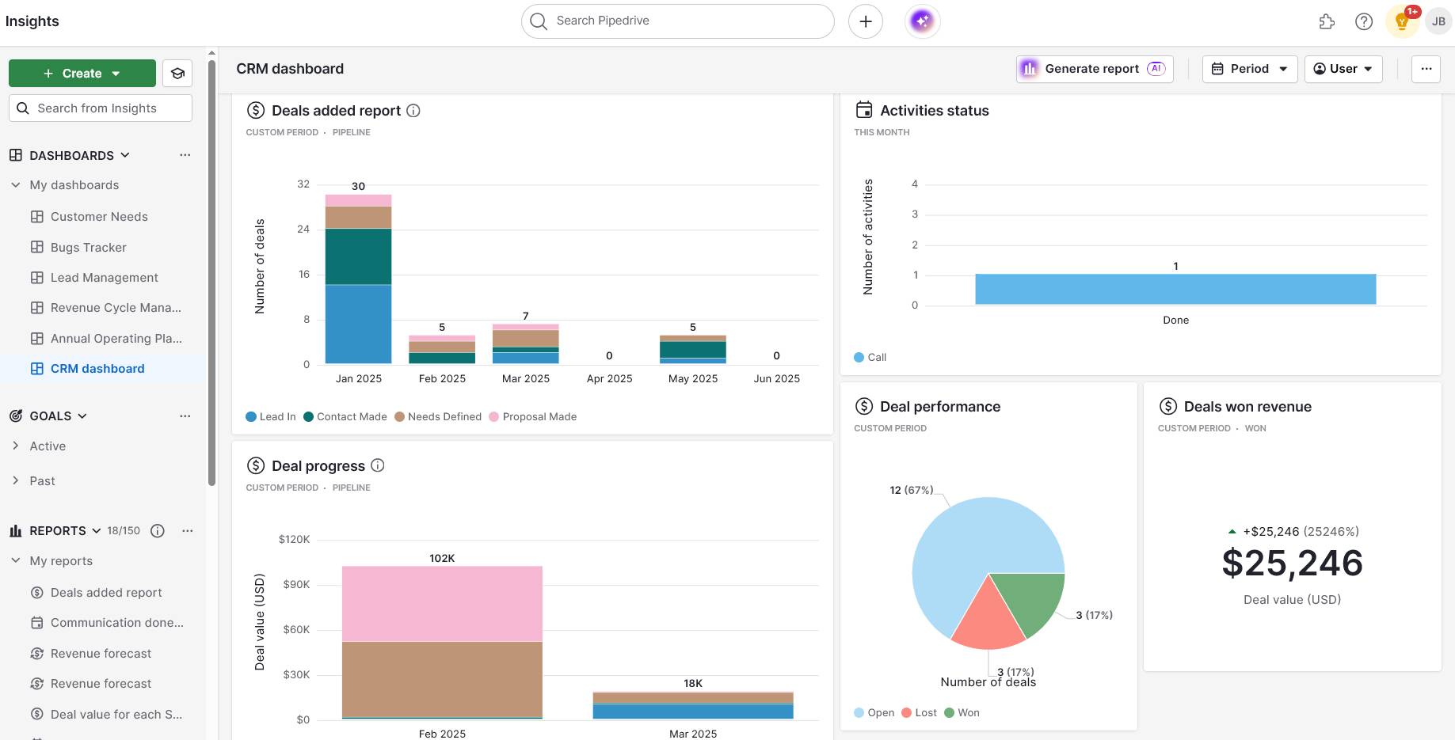Viewport: 1455px width, 740px height.
Task: Click the dollar icon on Deal performance
Action: [863, 406]
